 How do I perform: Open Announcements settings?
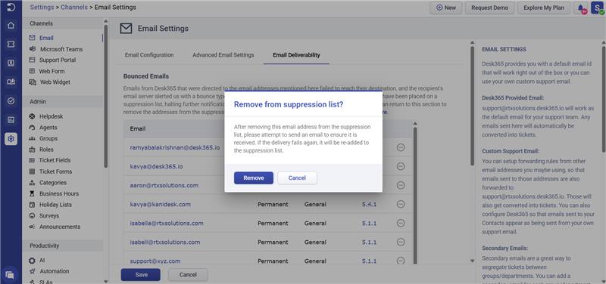pos(60,227)
